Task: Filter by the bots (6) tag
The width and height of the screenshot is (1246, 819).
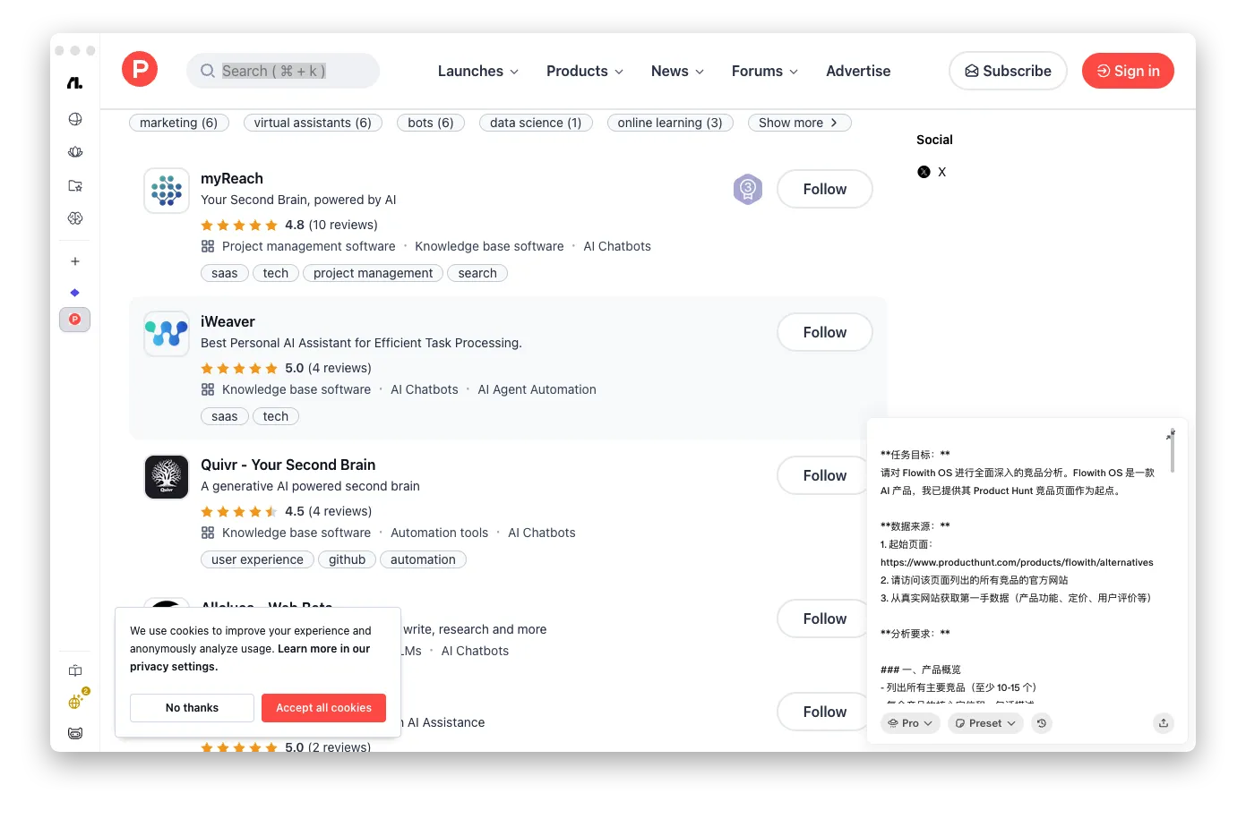Action: click(x=431, y=123)
